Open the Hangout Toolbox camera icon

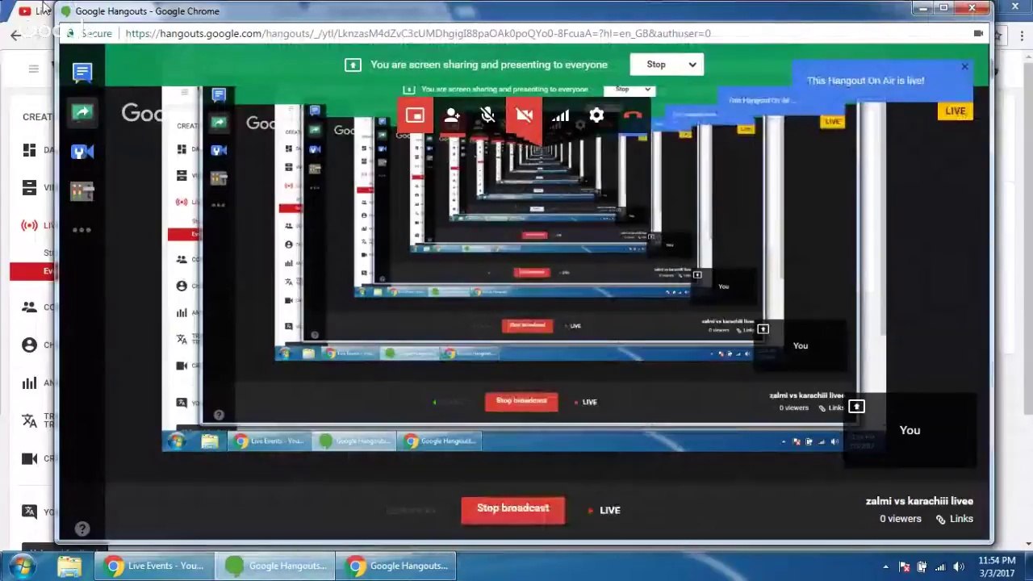pos(82,152)
